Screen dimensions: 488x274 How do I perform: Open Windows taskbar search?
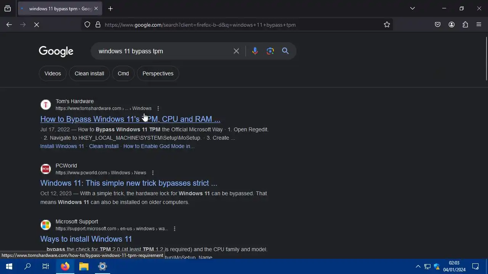(x=27, y=266)
